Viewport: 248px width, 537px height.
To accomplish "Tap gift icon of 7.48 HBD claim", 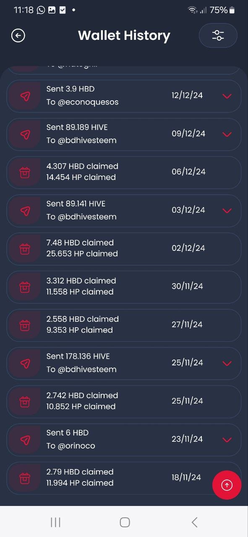I will coord(25,249).
